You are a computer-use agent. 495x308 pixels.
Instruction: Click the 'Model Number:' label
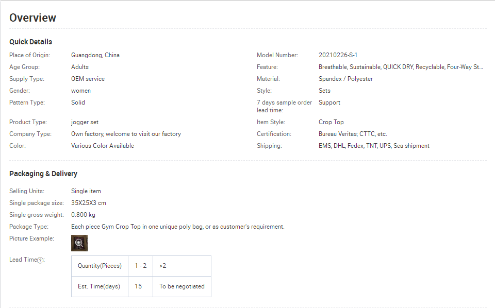[x=277, y=55]
